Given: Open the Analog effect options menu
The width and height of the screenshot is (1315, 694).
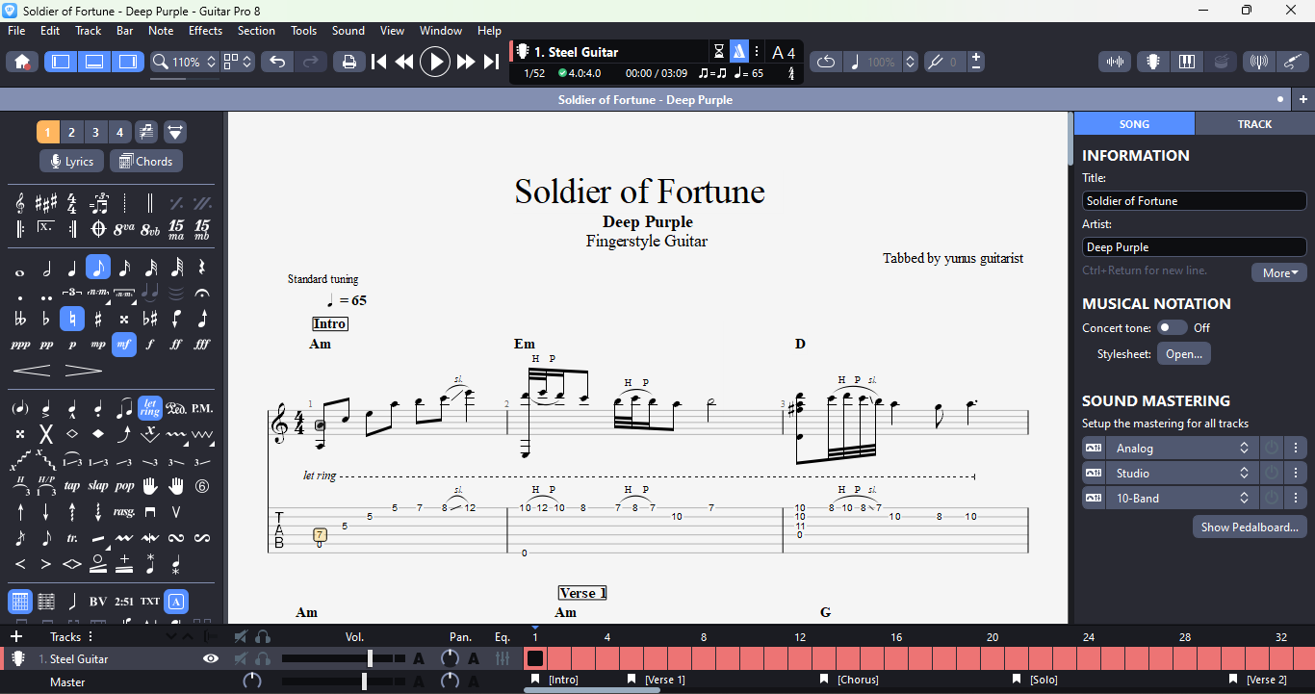Looking at the screenshot, I should 1296,449.
